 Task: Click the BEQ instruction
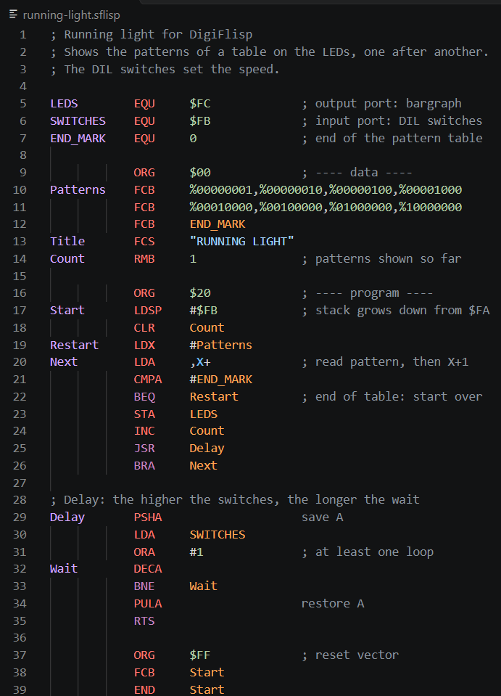[x=144, y=396]
